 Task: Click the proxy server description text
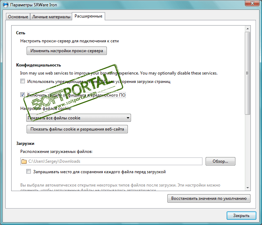click(x=69, y=41)
